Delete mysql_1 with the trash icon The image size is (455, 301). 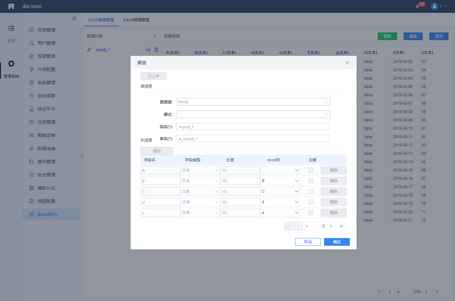[156, 50]
